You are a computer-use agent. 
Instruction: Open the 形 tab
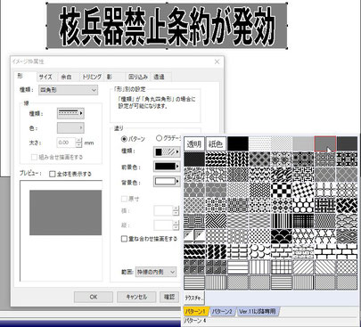tap(20, 76)
